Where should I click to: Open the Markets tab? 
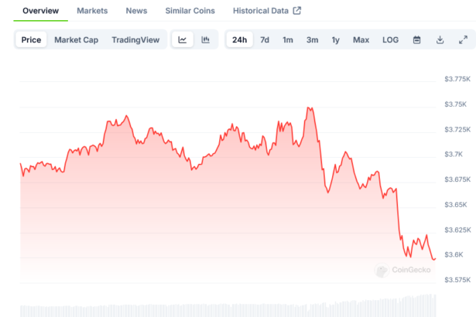click(x=92, y=11)
